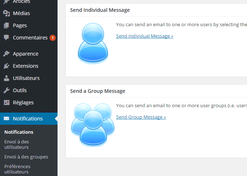
Task: Click the Pages stacked-sheets icon
Action: (6, 25)
